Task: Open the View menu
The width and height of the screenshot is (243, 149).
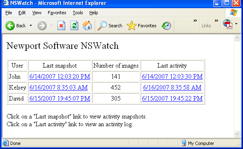Action: [x=37, y=13]
